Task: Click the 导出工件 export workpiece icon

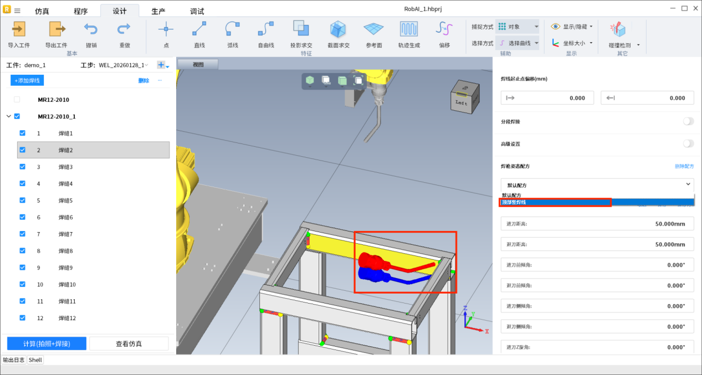Action: [x=56, y=29]
